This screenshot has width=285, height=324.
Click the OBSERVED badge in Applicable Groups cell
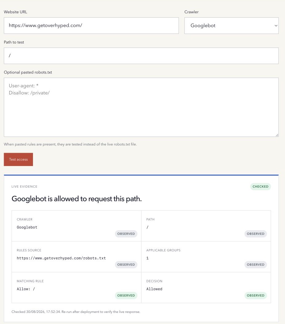point(255,264)
